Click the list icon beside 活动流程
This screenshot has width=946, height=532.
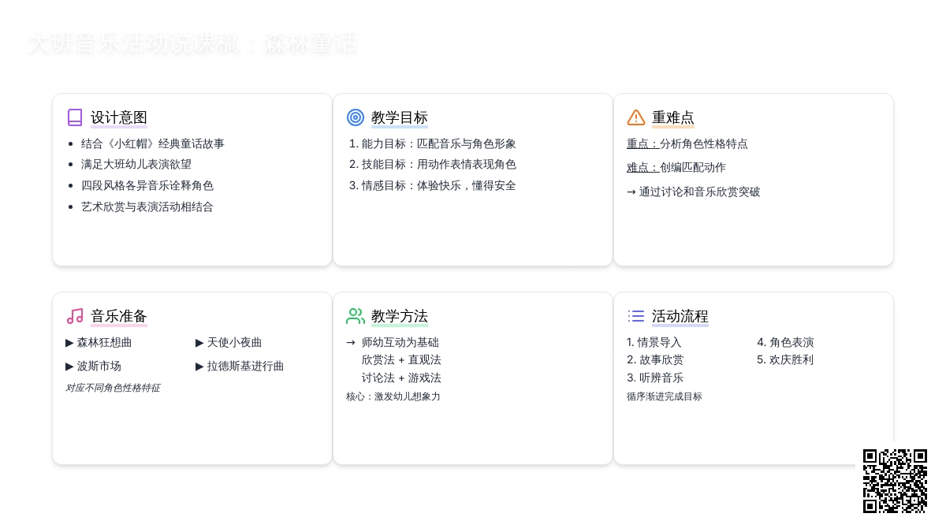pyautogui.click(x=636, y=316)
